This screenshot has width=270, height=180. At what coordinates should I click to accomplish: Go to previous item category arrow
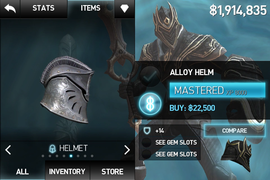point(8,150)
